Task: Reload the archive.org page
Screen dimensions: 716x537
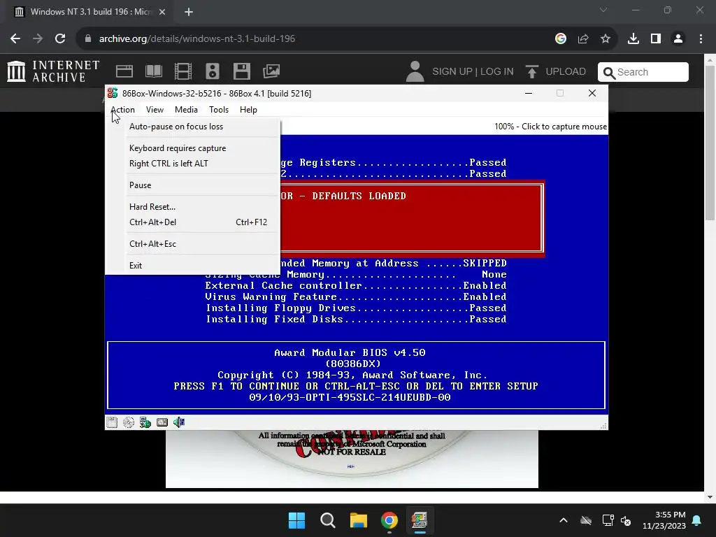Action: [x=60, y=39]
